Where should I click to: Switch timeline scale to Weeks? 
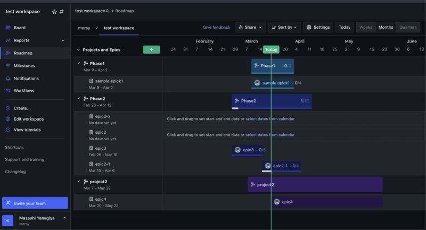point(366,27)
